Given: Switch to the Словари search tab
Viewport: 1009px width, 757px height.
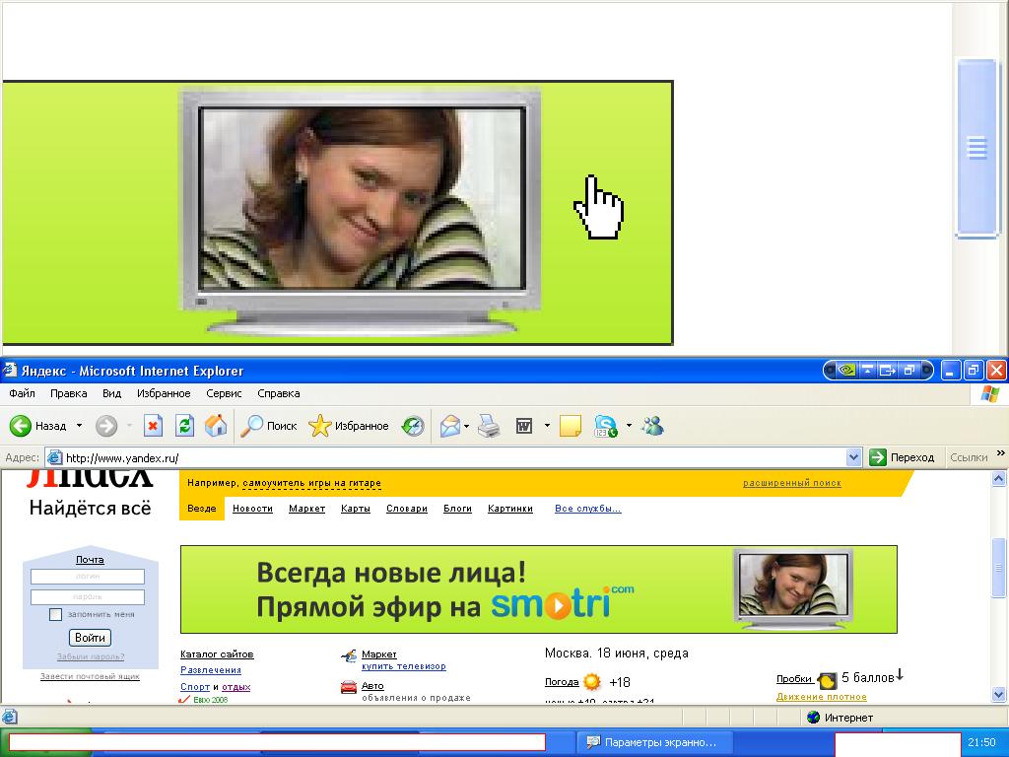Looking at the screenshot, I should (x=407, y=509).
